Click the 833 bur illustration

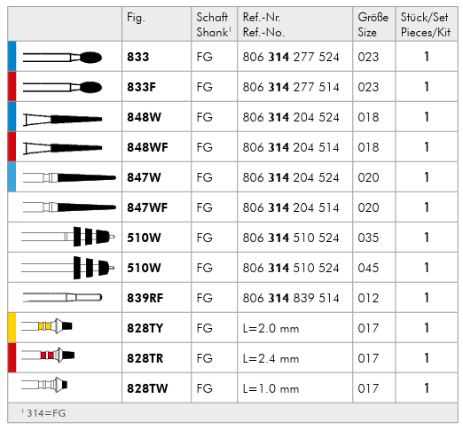(62, 58)
